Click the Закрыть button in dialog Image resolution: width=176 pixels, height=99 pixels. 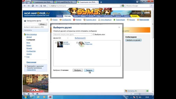tap(89, 70)
